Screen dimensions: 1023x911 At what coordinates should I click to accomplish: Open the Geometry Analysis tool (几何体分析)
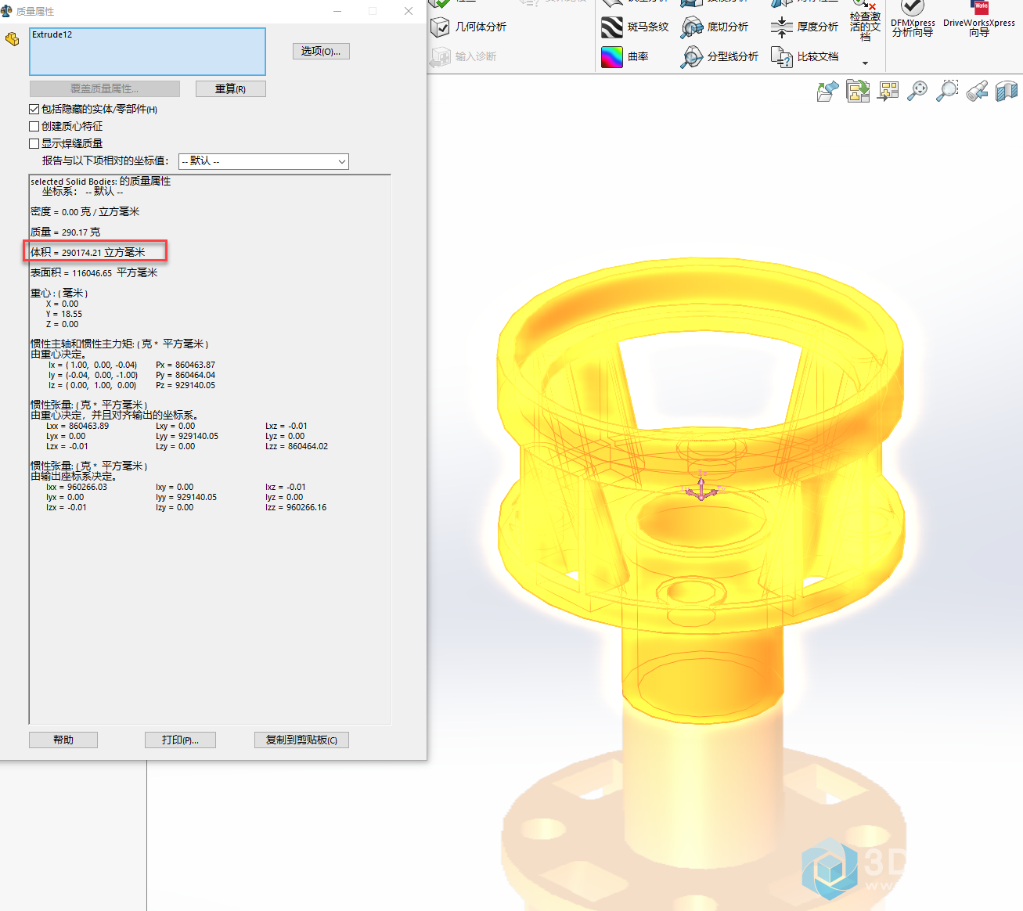pyautogui.click(x=469, y=27)
